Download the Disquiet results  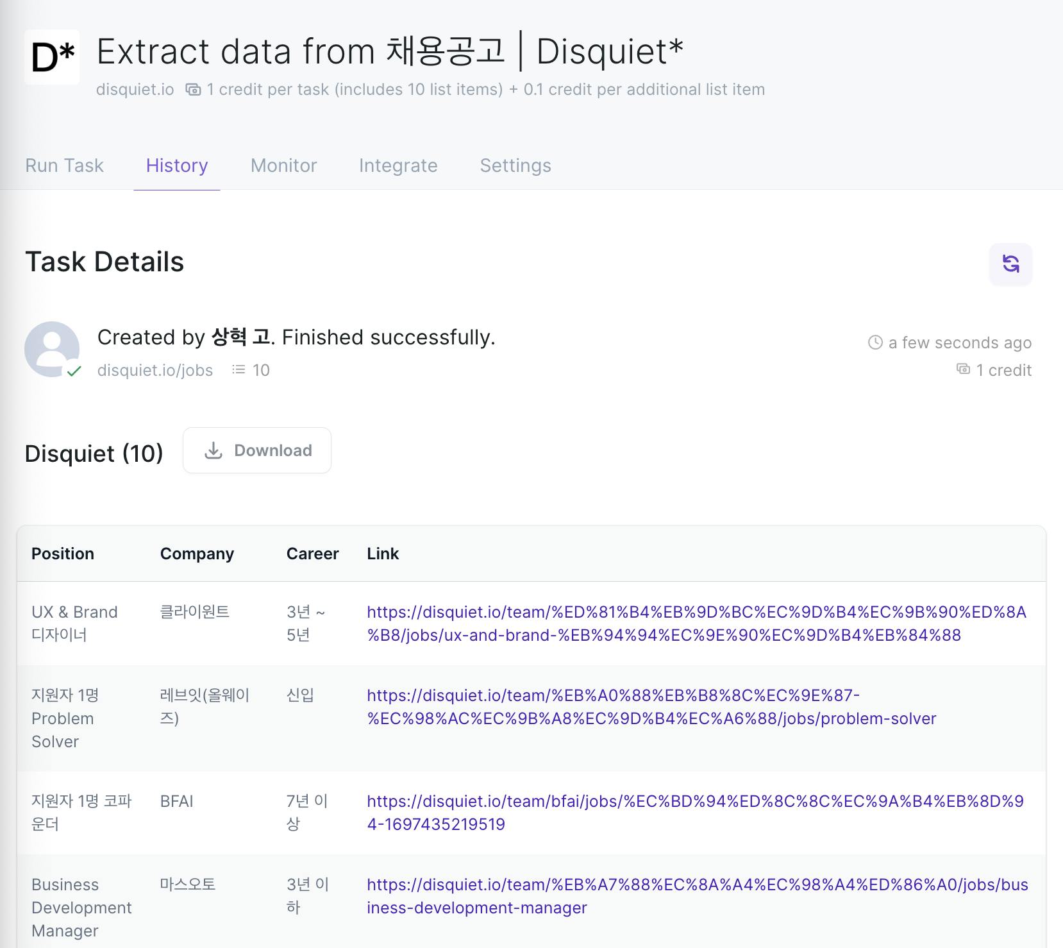pos(257,450)
